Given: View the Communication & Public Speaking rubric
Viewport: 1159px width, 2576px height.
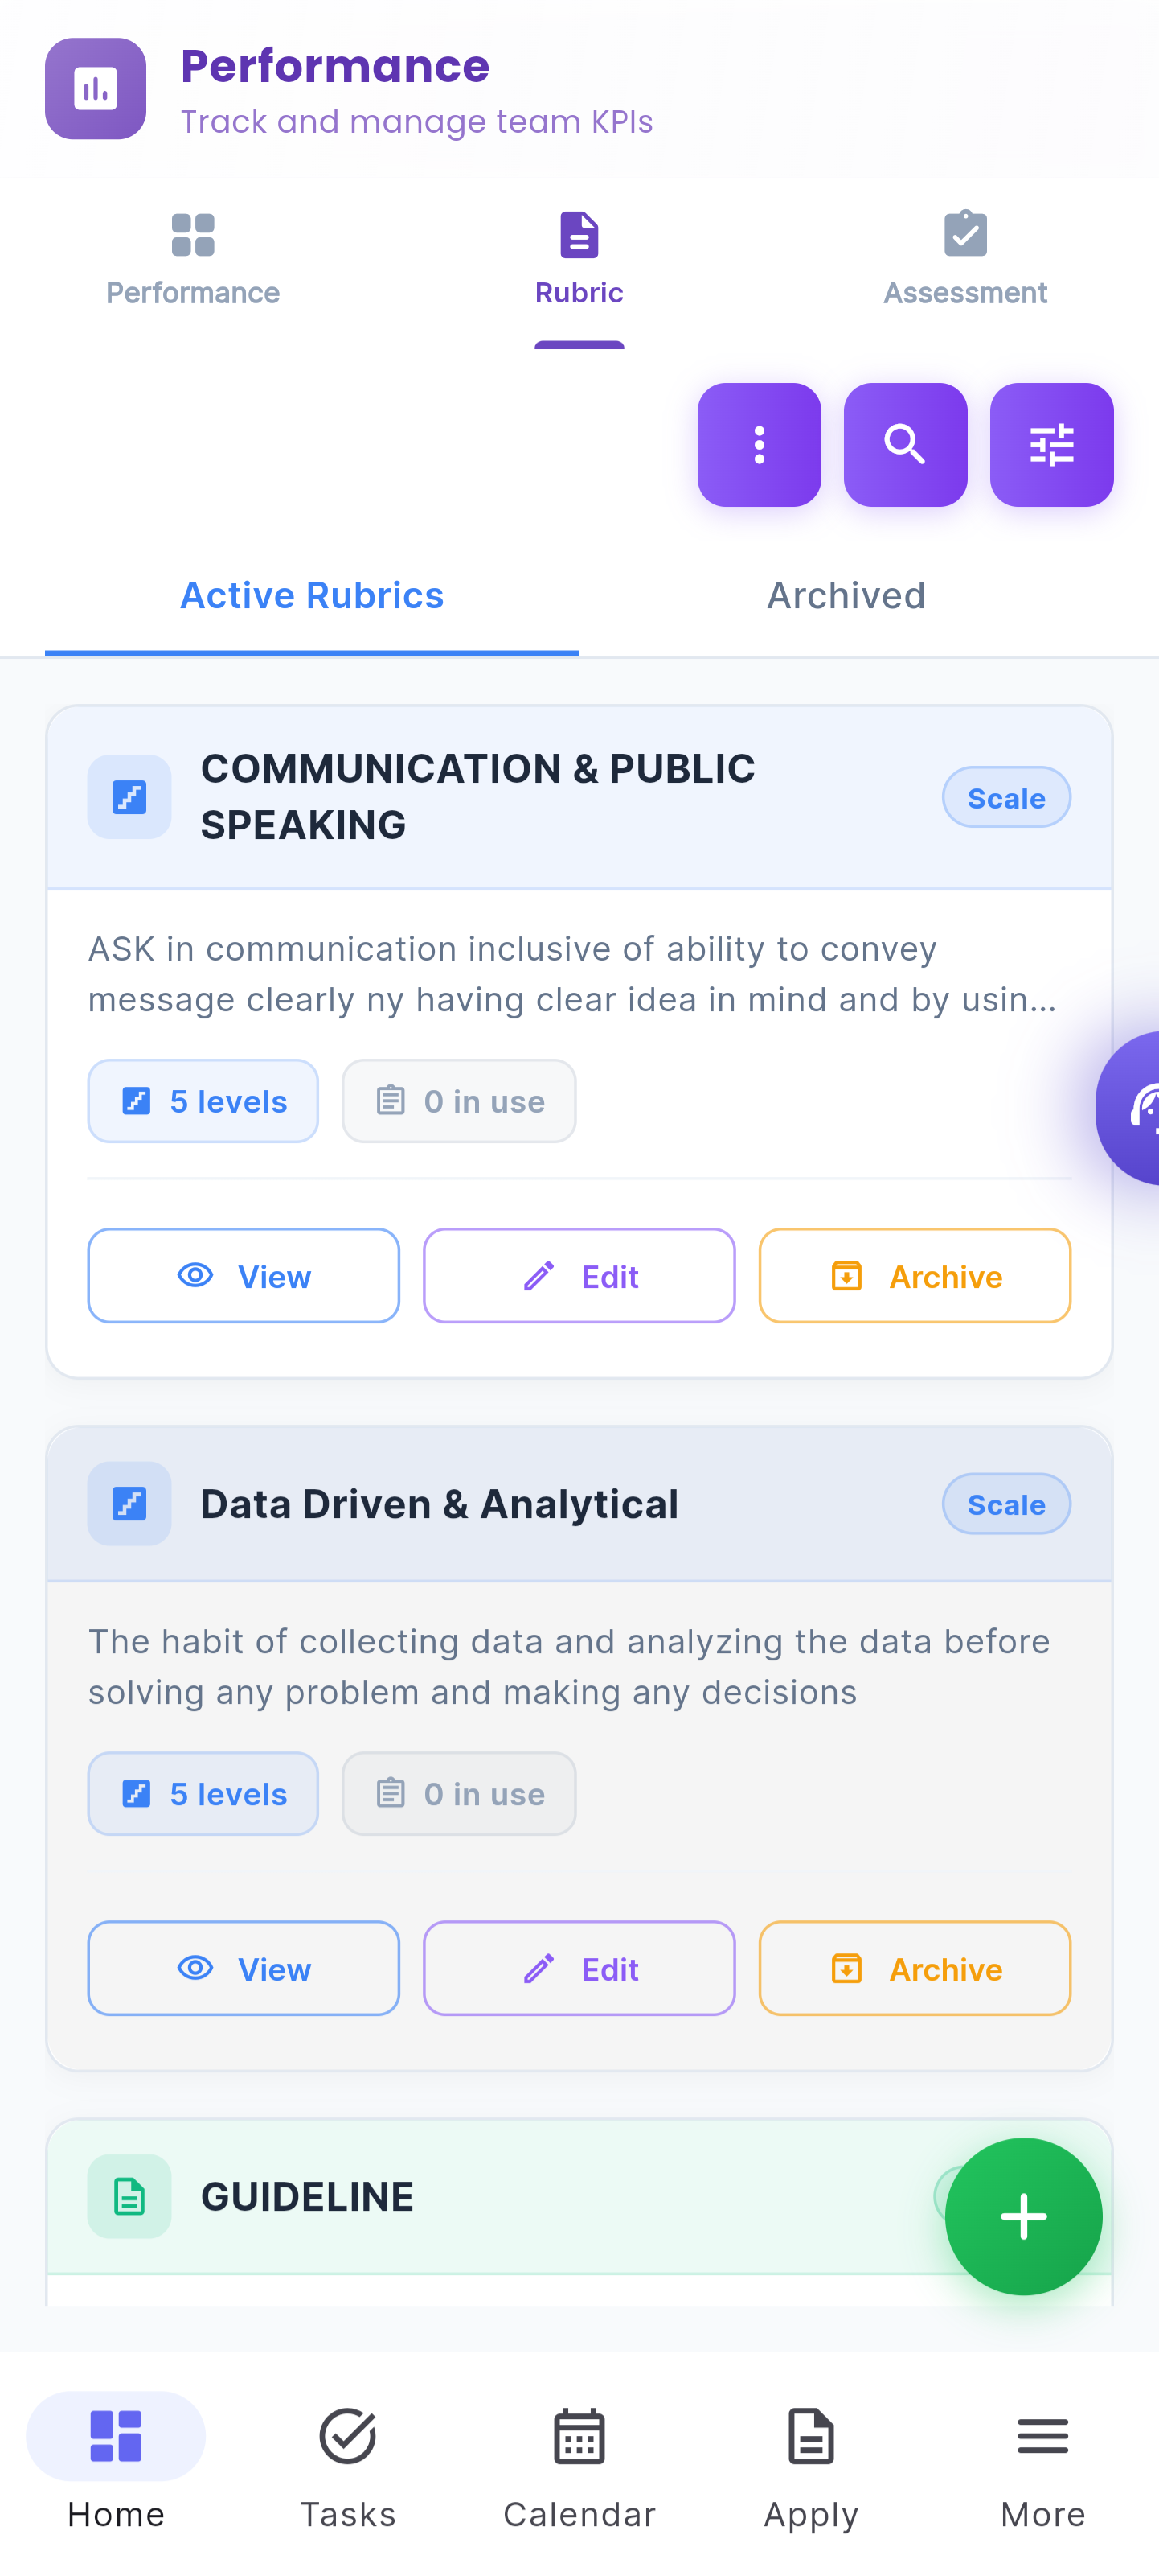Looking at the screenshot, I should point(244,1275).
